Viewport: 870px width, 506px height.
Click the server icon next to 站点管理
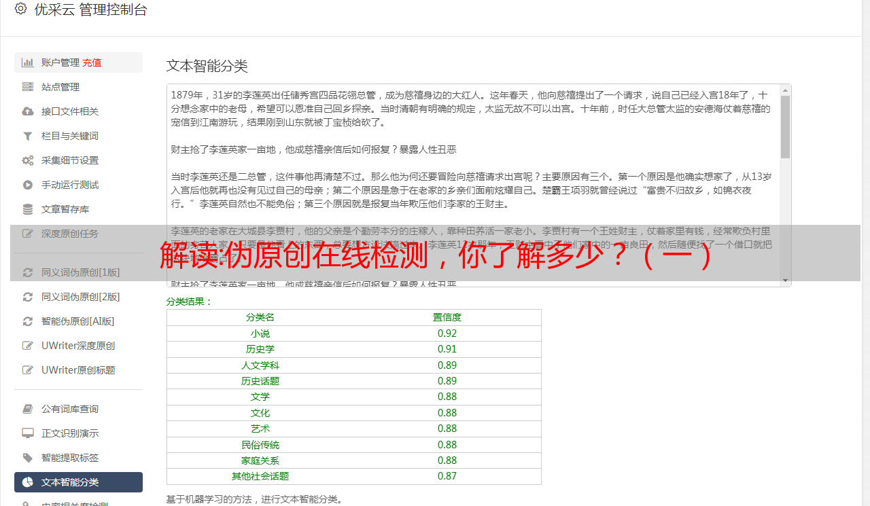28,87
